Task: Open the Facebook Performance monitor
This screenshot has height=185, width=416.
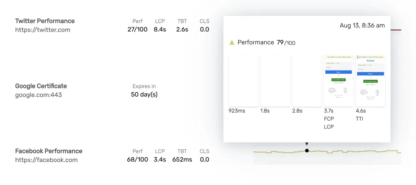Action: coord(49,151)
